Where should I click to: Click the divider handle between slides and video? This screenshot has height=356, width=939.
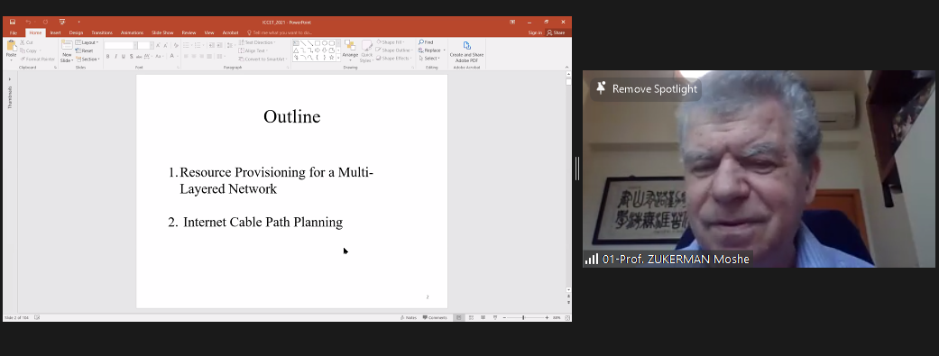click(x=577, y=169)
